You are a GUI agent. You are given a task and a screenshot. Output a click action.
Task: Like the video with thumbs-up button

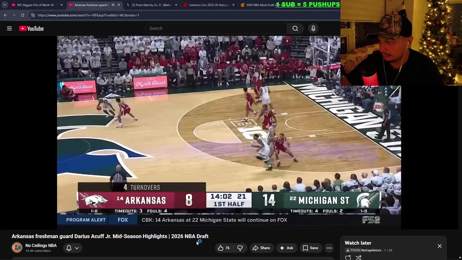[x=224, y=248]
